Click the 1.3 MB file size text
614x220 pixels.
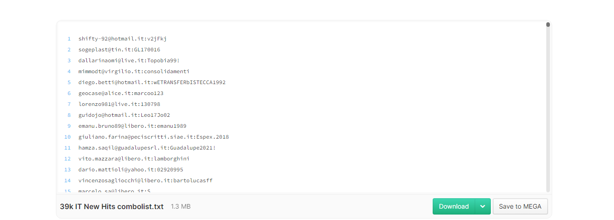pos(180,206)
